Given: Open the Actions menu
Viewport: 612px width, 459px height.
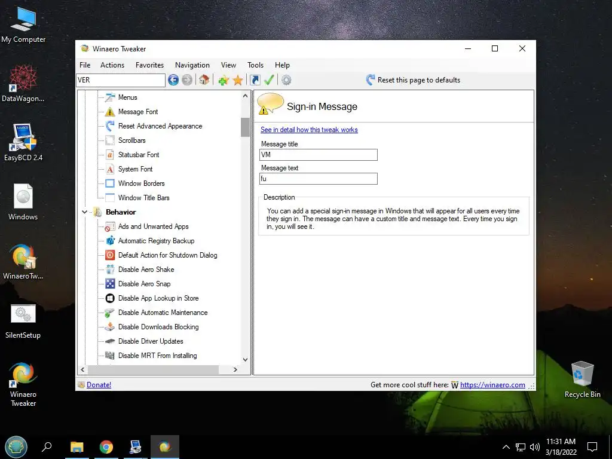Looking at the screenshot, I should click(x=112, y=65).
